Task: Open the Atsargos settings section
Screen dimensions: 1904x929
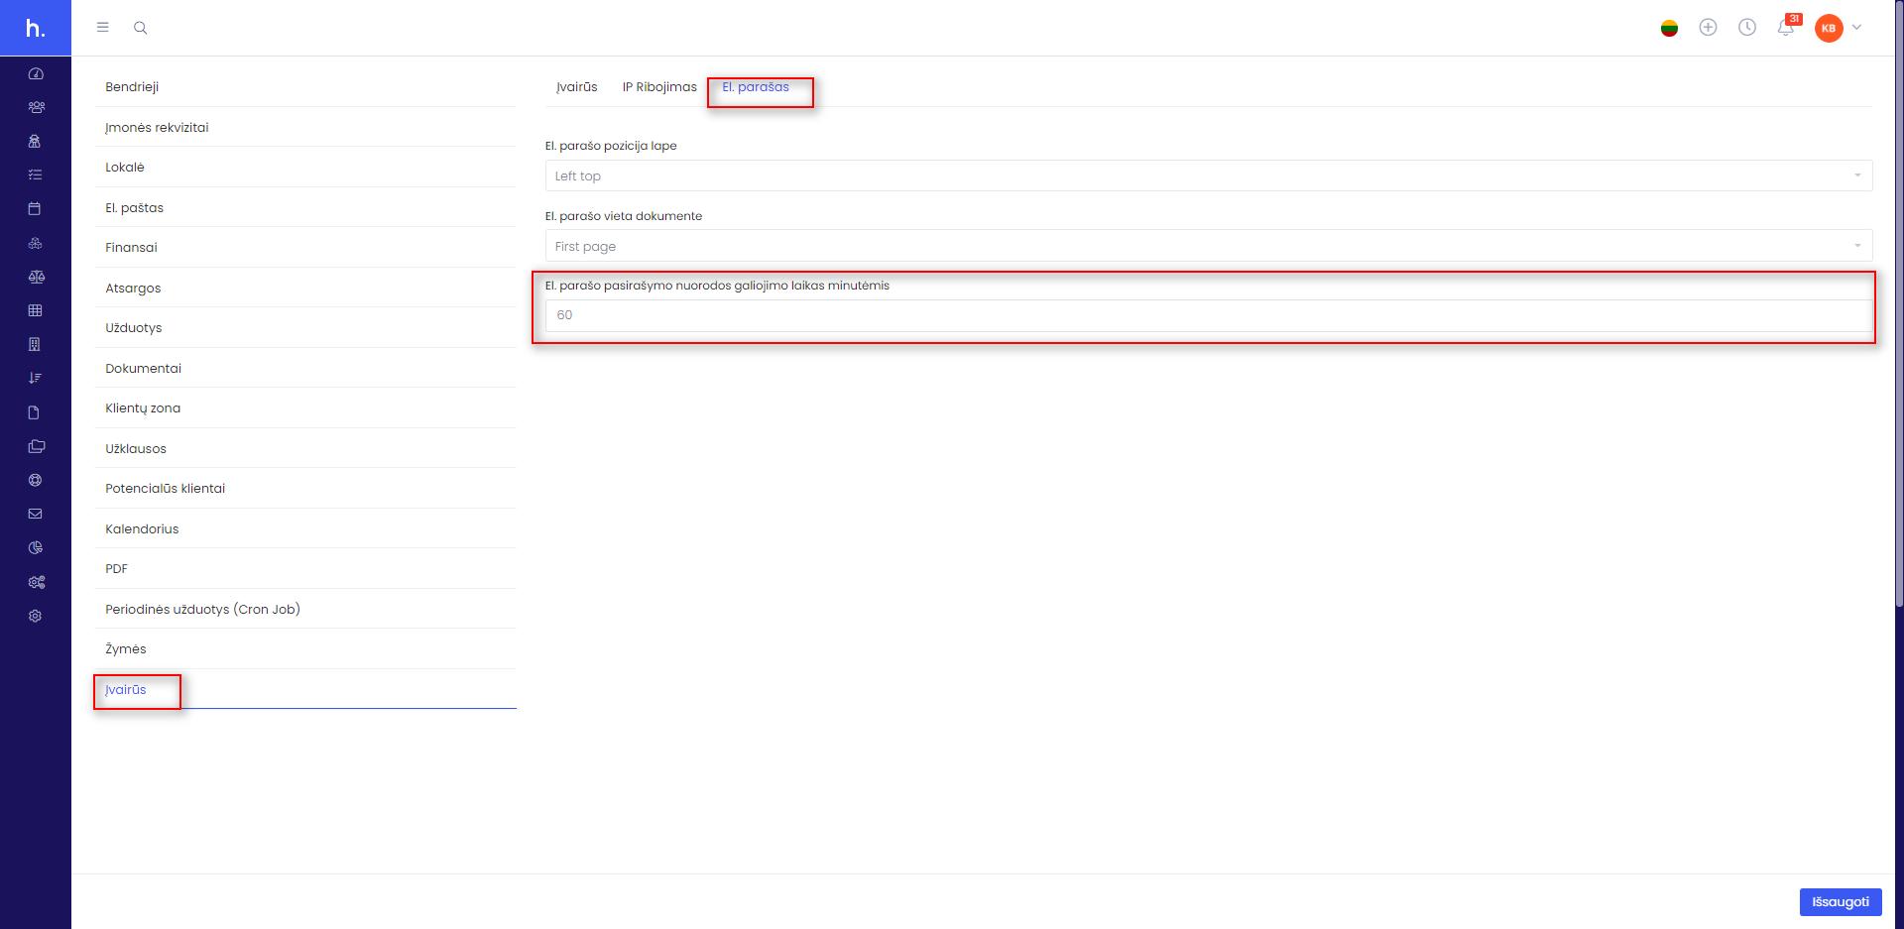Action: click(x=305, y=288)
